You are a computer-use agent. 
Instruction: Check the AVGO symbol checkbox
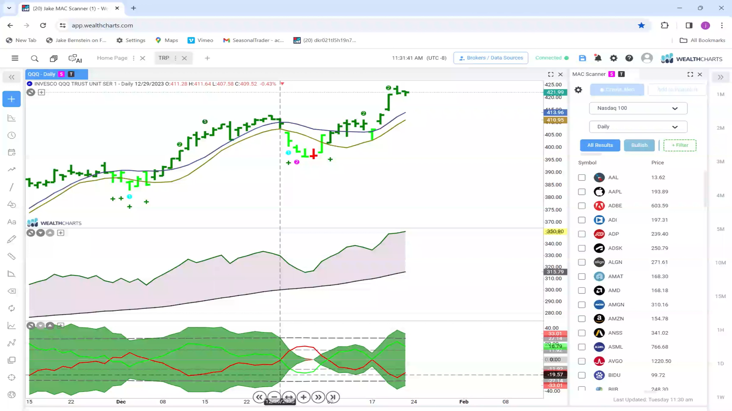(x=581, y=361)
